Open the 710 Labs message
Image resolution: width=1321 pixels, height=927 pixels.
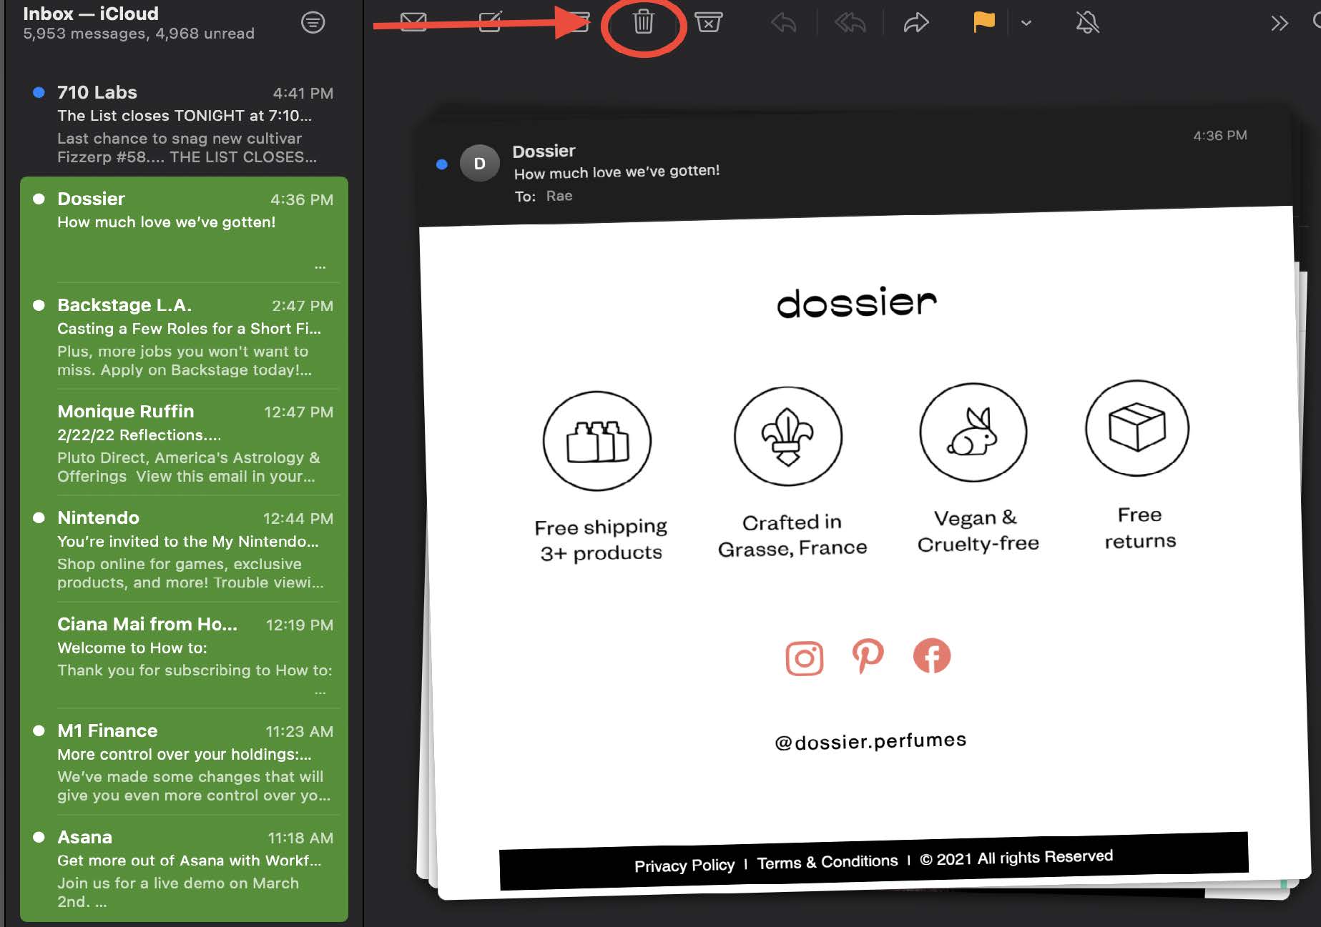coord(185,124)
